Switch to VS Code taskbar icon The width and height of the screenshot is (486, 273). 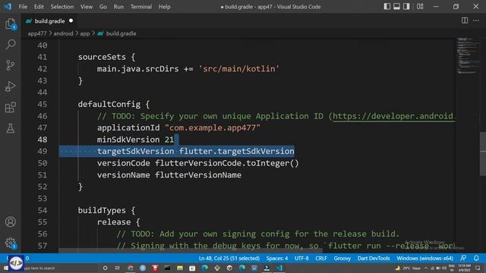click(x=279, y=268)
